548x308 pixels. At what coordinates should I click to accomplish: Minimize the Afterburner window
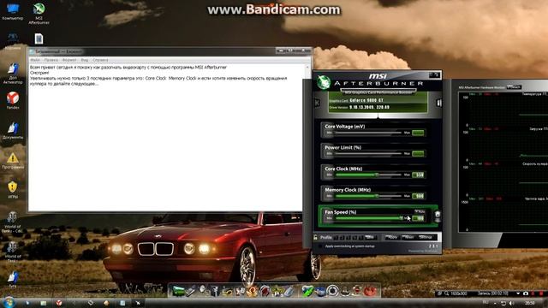(x=431, y=74)
